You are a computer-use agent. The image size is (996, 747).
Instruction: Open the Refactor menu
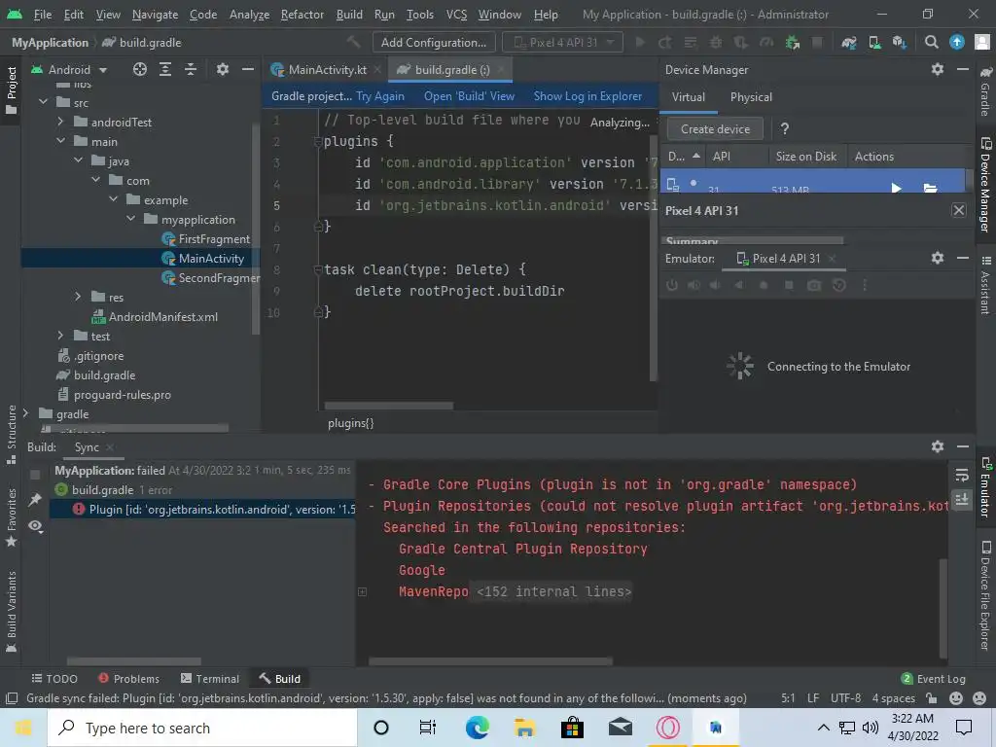[302, 14]
